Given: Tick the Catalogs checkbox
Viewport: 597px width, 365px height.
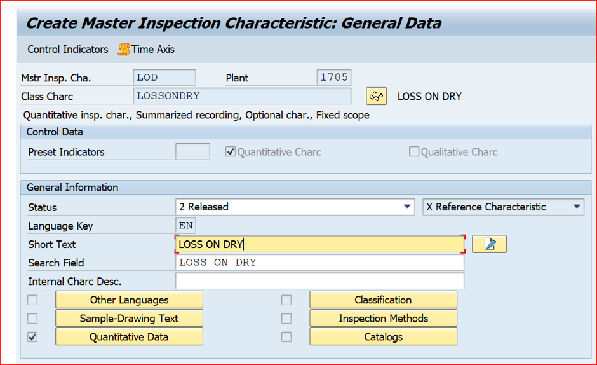Looking at the screenshot, I should point(286,337).
